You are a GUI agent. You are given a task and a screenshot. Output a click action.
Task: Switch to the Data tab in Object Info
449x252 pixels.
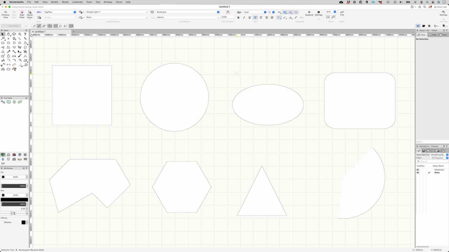(433, 35)
